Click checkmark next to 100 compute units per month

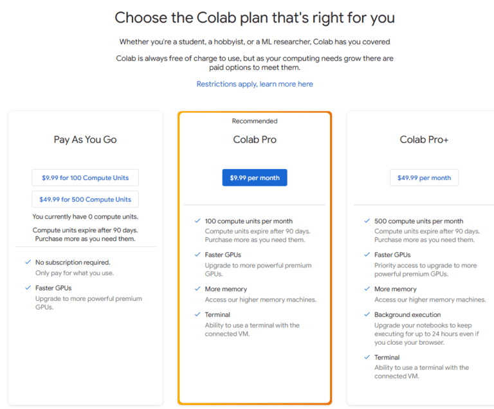coord(197,221)
